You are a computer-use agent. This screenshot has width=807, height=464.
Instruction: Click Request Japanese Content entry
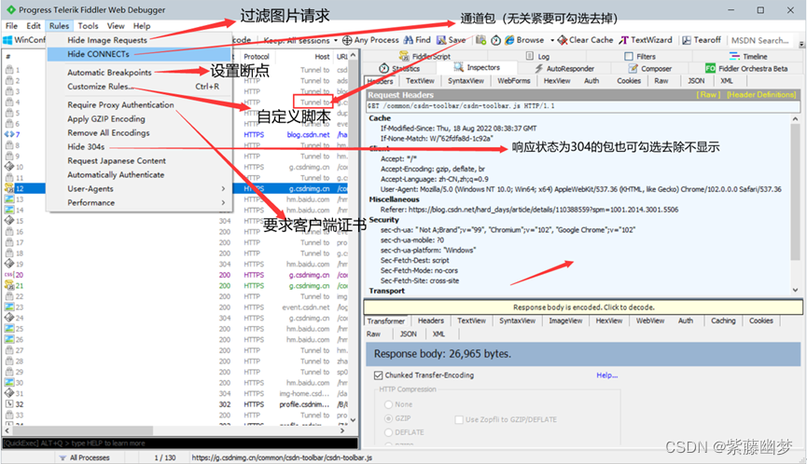(139, 161)
